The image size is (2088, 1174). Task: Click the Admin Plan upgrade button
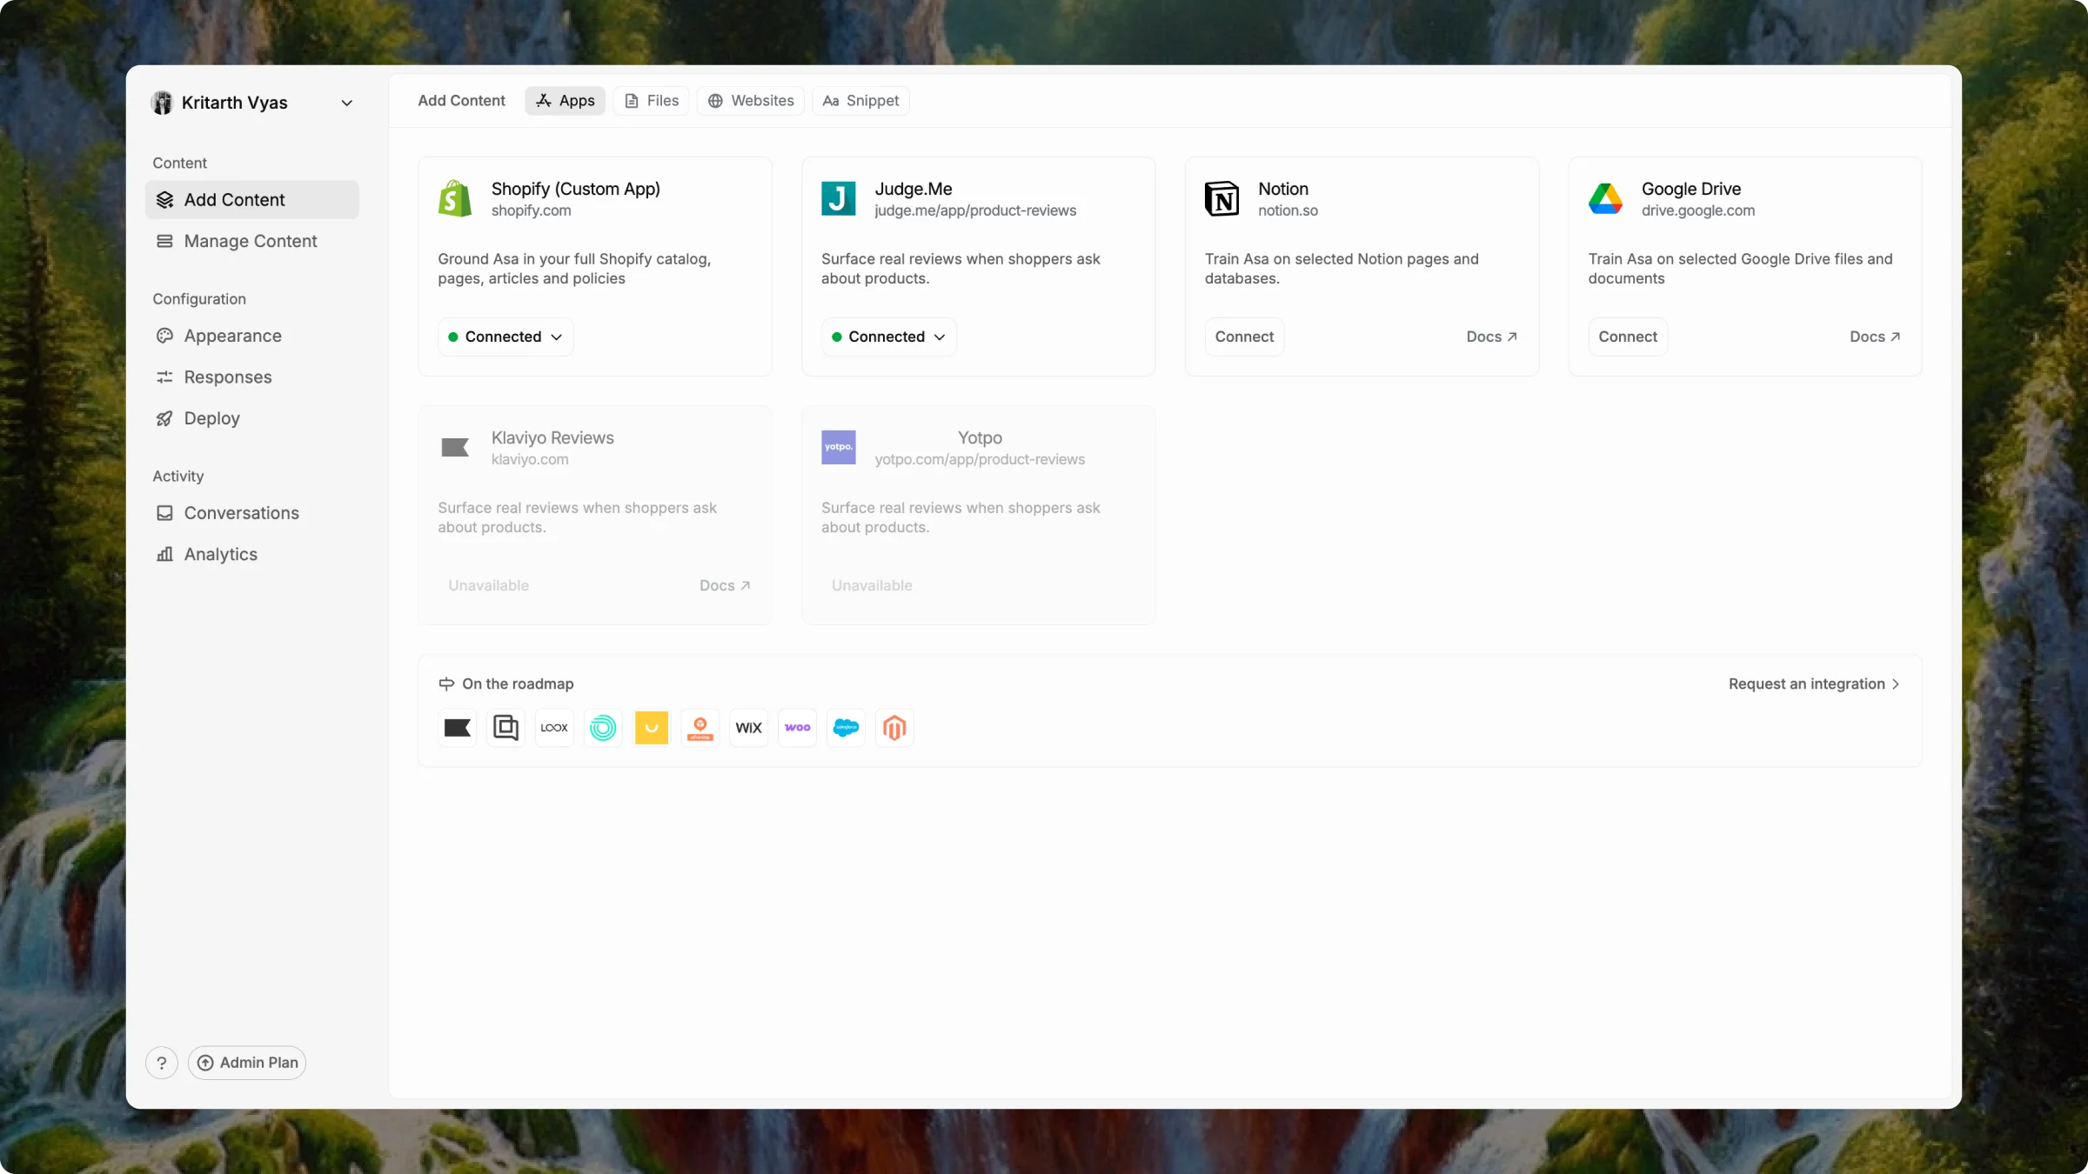point(247,1063)
